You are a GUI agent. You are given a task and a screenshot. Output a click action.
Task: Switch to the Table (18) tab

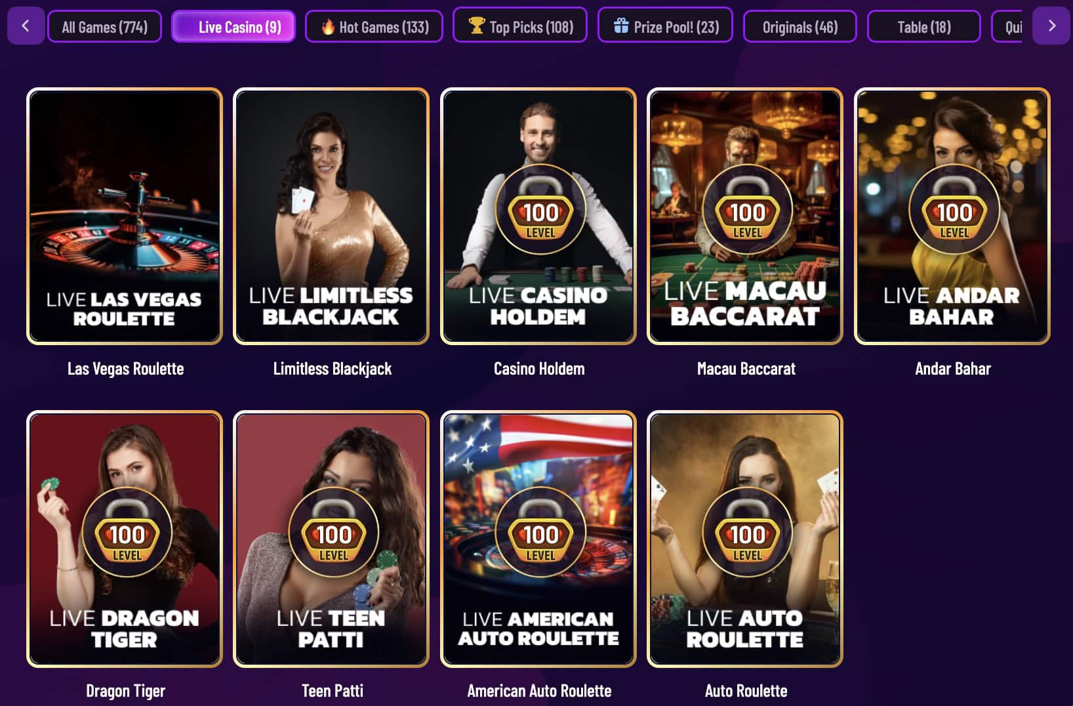point(923,27)
